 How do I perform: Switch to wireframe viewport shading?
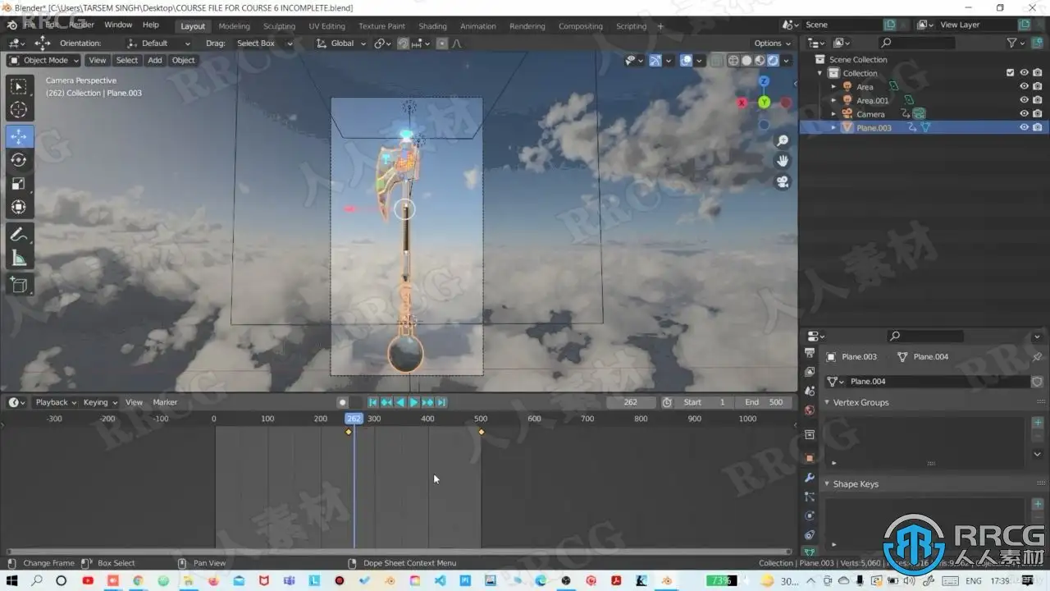pyautogui.click(x=733, y=60)
